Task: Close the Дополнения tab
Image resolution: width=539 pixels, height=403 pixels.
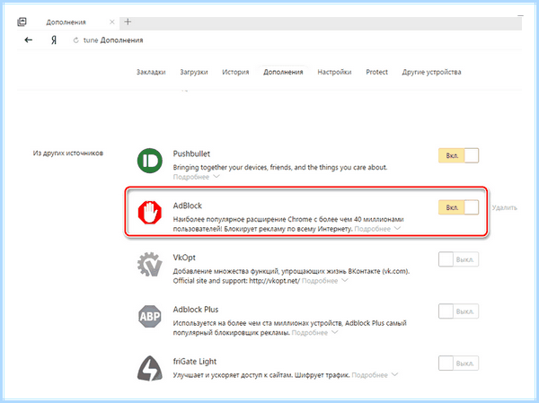Action: pyautogui.click(x=112, y=22)
